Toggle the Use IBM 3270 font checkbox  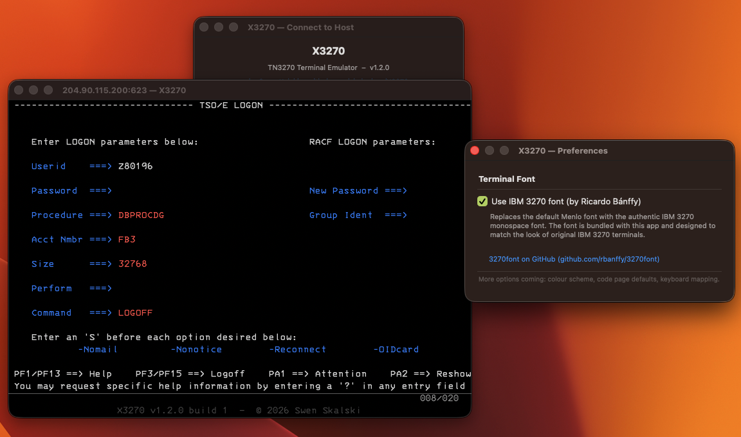[482, 202]
